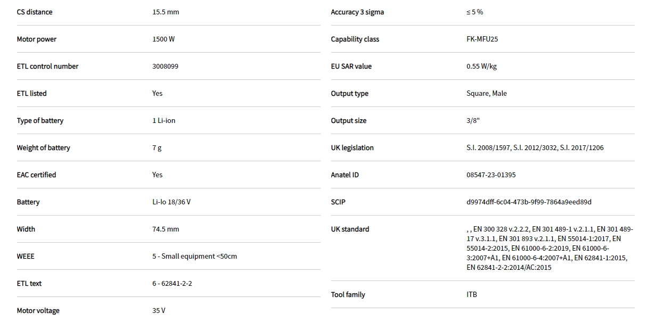Click the Capability class FK-MFU25 value

coord(482,39)
